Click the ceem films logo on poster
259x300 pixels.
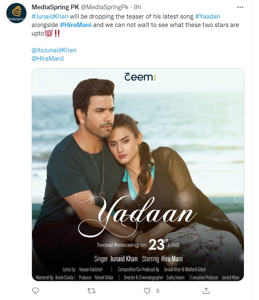tap(141, 77)
